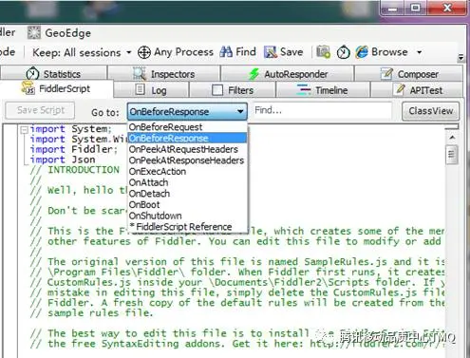Switch to the Composer tab
The height and width of the screenshot is (358, 470).
tap(409, 74)
